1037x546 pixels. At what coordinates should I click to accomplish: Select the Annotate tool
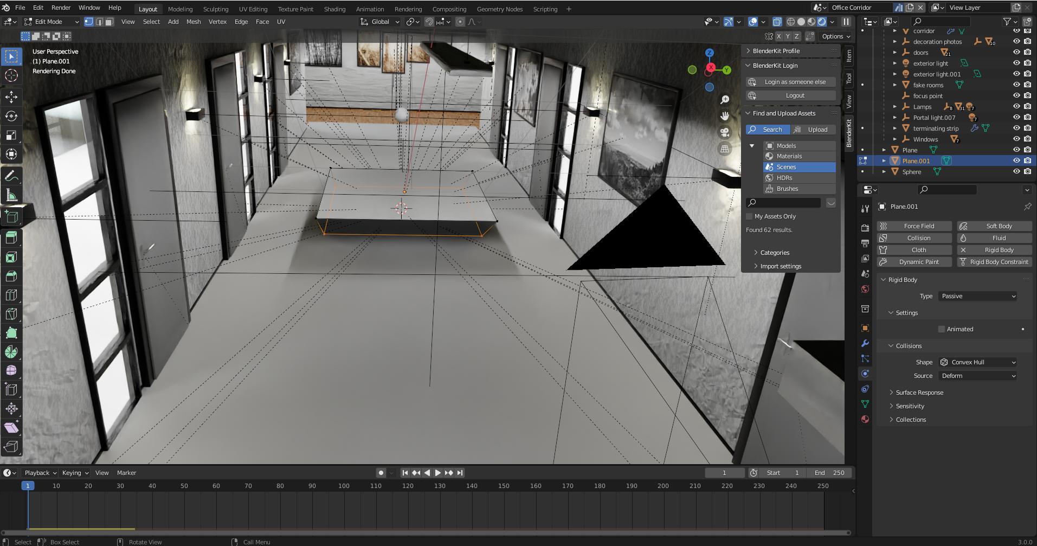11,175
